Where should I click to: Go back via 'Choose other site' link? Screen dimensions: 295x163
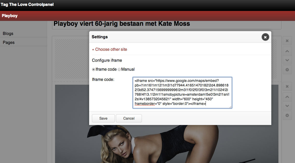[x=110, y=49]
